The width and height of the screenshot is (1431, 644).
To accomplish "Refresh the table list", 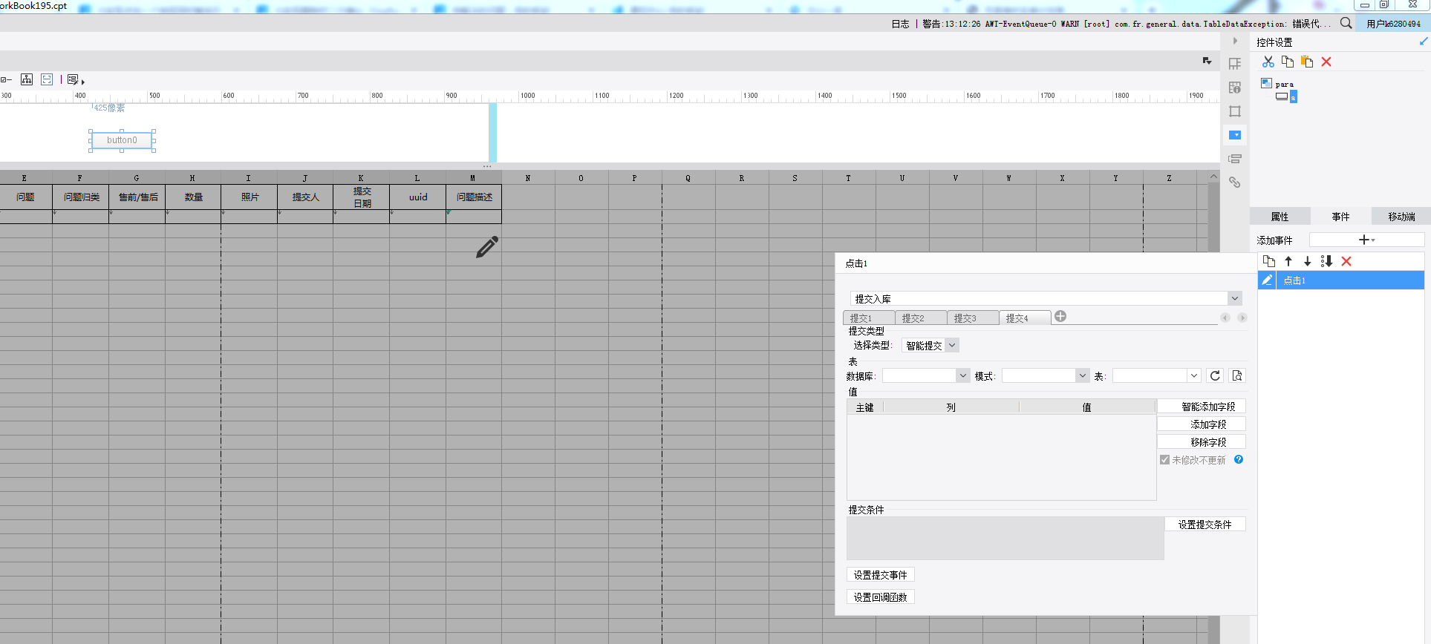I will point(1215,376).
